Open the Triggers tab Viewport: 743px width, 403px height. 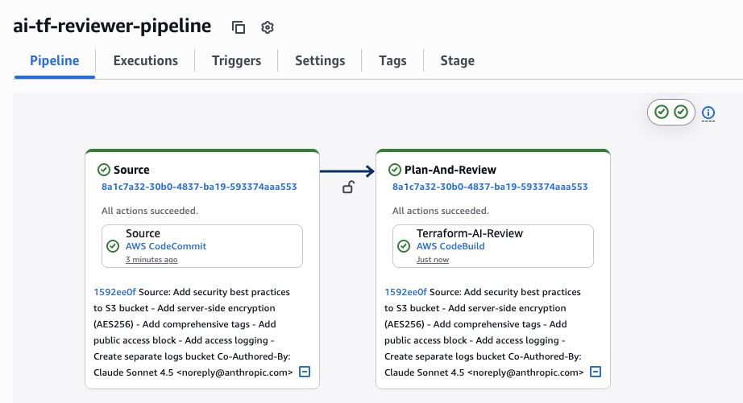tap(236, 60)
